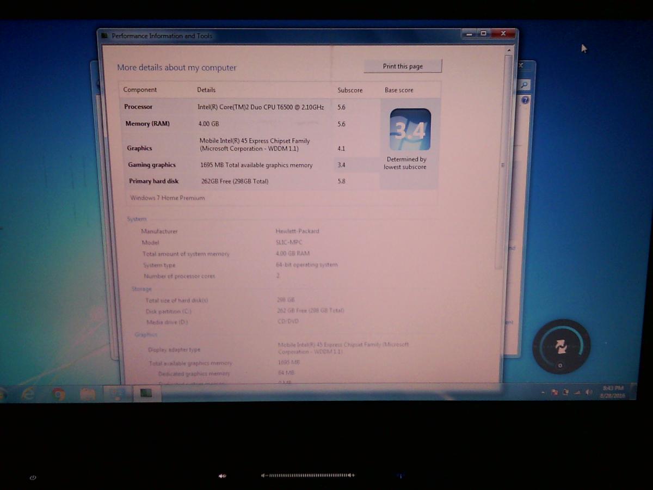Click the Storage section heading
Viewport: 653px width, 490px height.
pos(141,289)
